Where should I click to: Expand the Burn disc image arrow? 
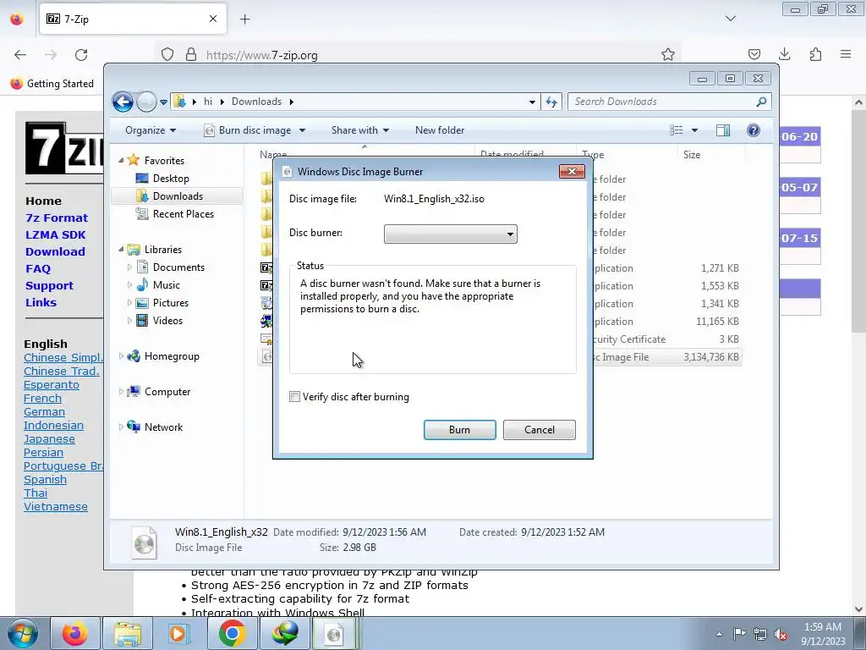[x=302, y=130]
